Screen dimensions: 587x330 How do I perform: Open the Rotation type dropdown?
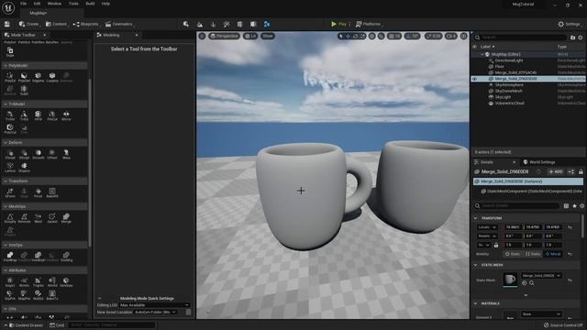point(487,236)
